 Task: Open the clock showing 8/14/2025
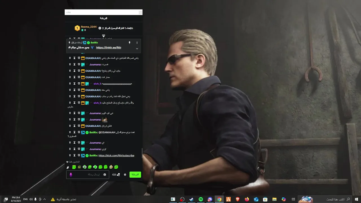coord(16,199)
